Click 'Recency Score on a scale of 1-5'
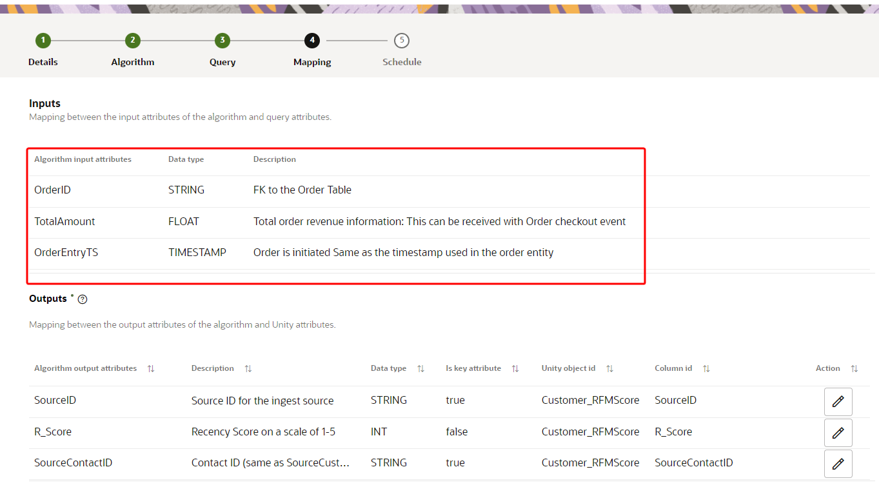 click(263, 432)
